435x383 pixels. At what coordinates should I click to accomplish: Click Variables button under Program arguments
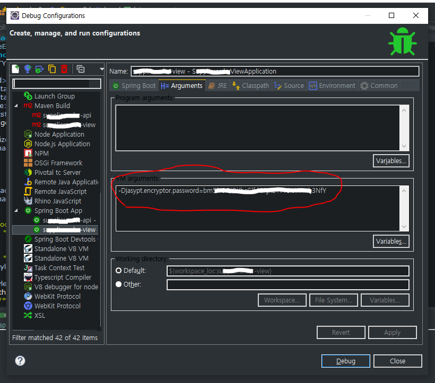tap(391, 161)
